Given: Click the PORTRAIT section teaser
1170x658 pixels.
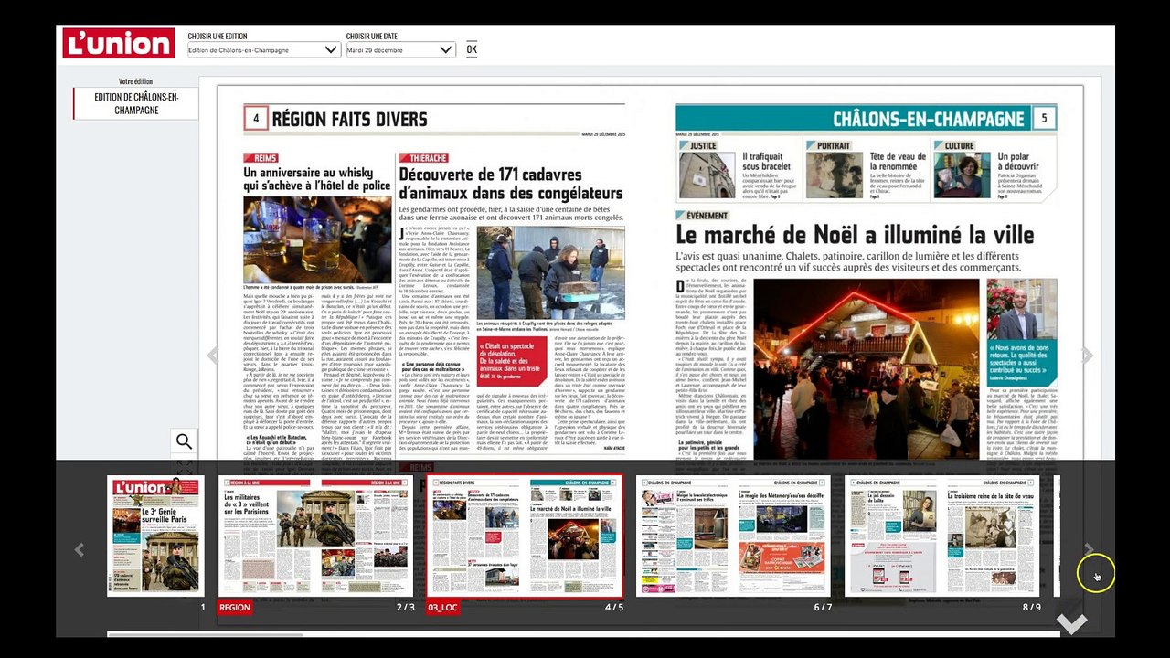Looking at the screenshot, I should point(867,169).
